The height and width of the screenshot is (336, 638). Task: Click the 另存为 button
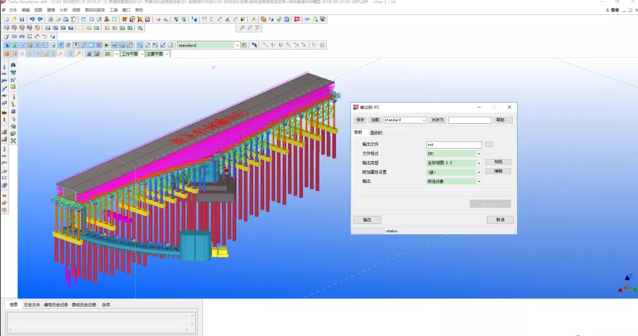click(x=438, y=120)
